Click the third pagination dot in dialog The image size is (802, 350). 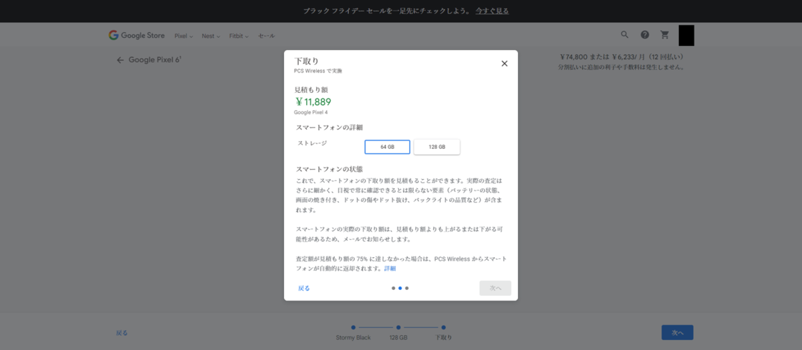[406, 289]
